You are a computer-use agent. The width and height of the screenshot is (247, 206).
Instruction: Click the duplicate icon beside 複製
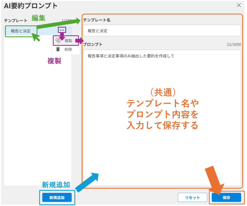click(x=58, y=41)
